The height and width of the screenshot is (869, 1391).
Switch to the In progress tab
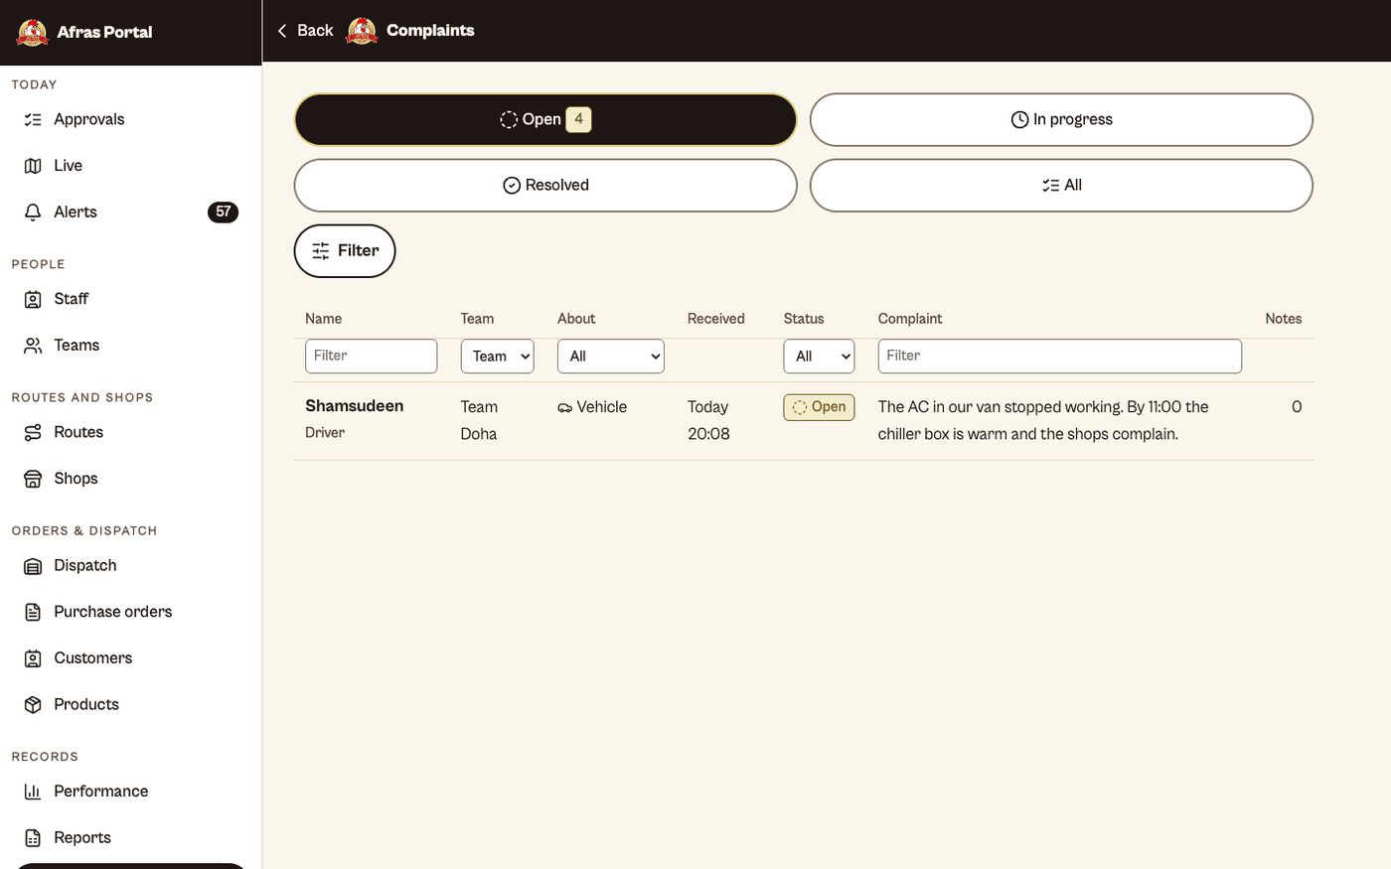(1061, 119)
